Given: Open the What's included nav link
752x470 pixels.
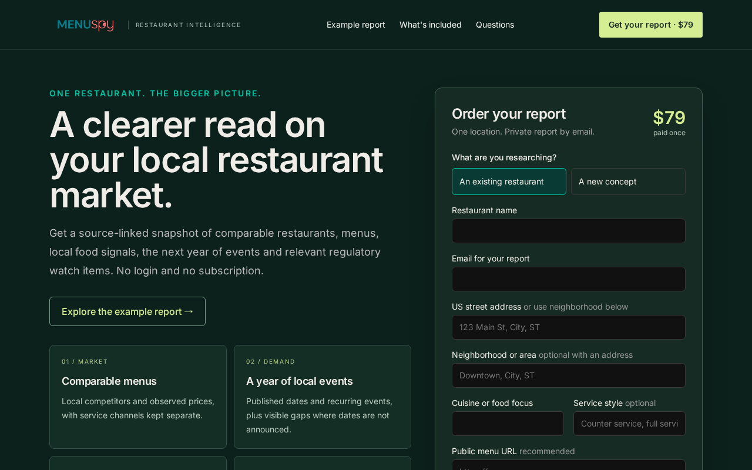Looking at the screenshot, I should pyautogui.click(x=431, y=25).
